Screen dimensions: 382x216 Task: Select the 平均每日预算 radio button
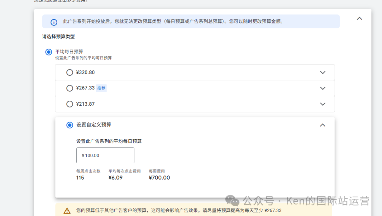tap(49, 52)
